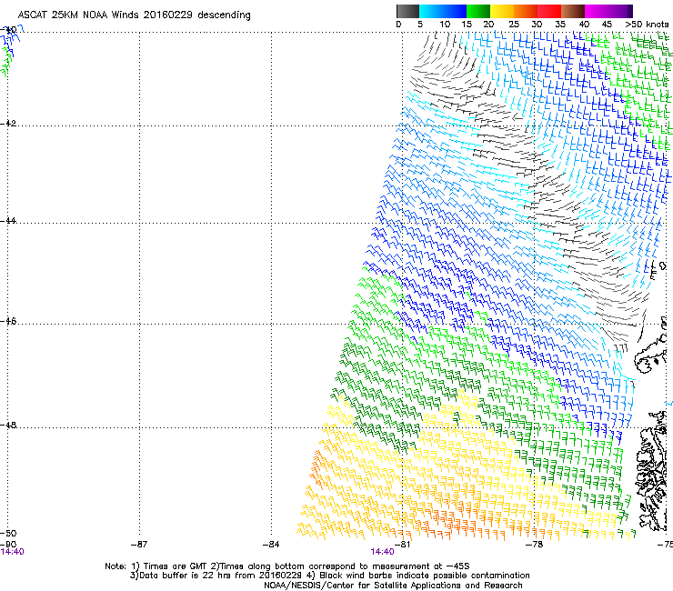
Task: Click the purple 14:40 timestamp beside "-81"
Action: pos(382,552)
